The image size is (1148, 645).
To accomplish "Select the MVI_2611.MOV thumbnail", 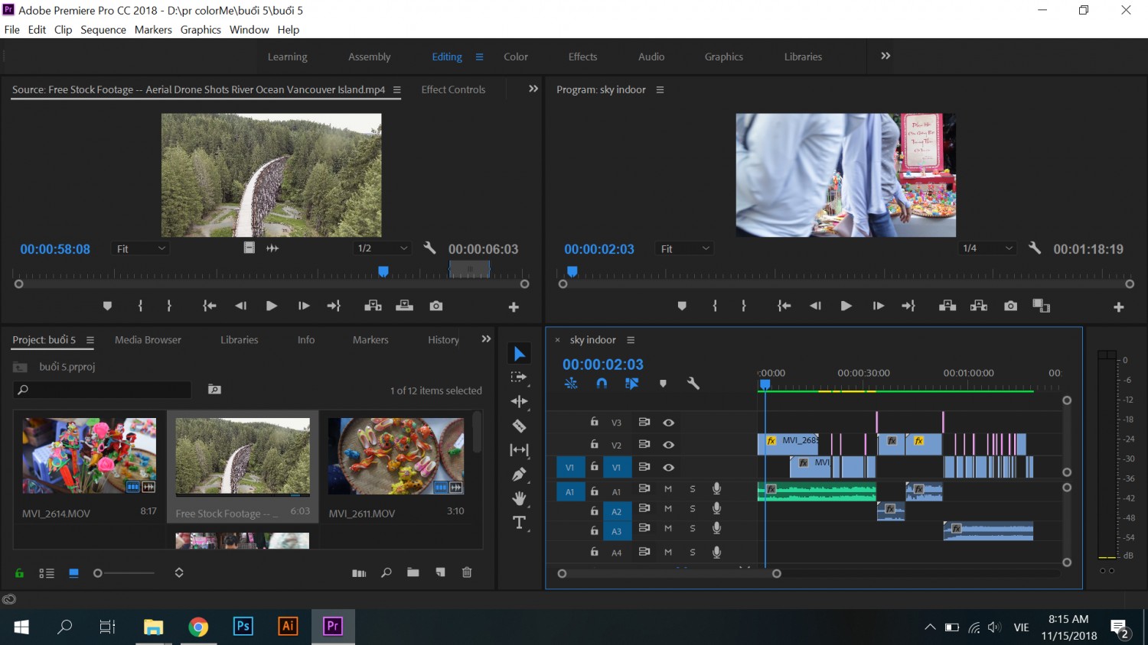I will click(396, 455).
